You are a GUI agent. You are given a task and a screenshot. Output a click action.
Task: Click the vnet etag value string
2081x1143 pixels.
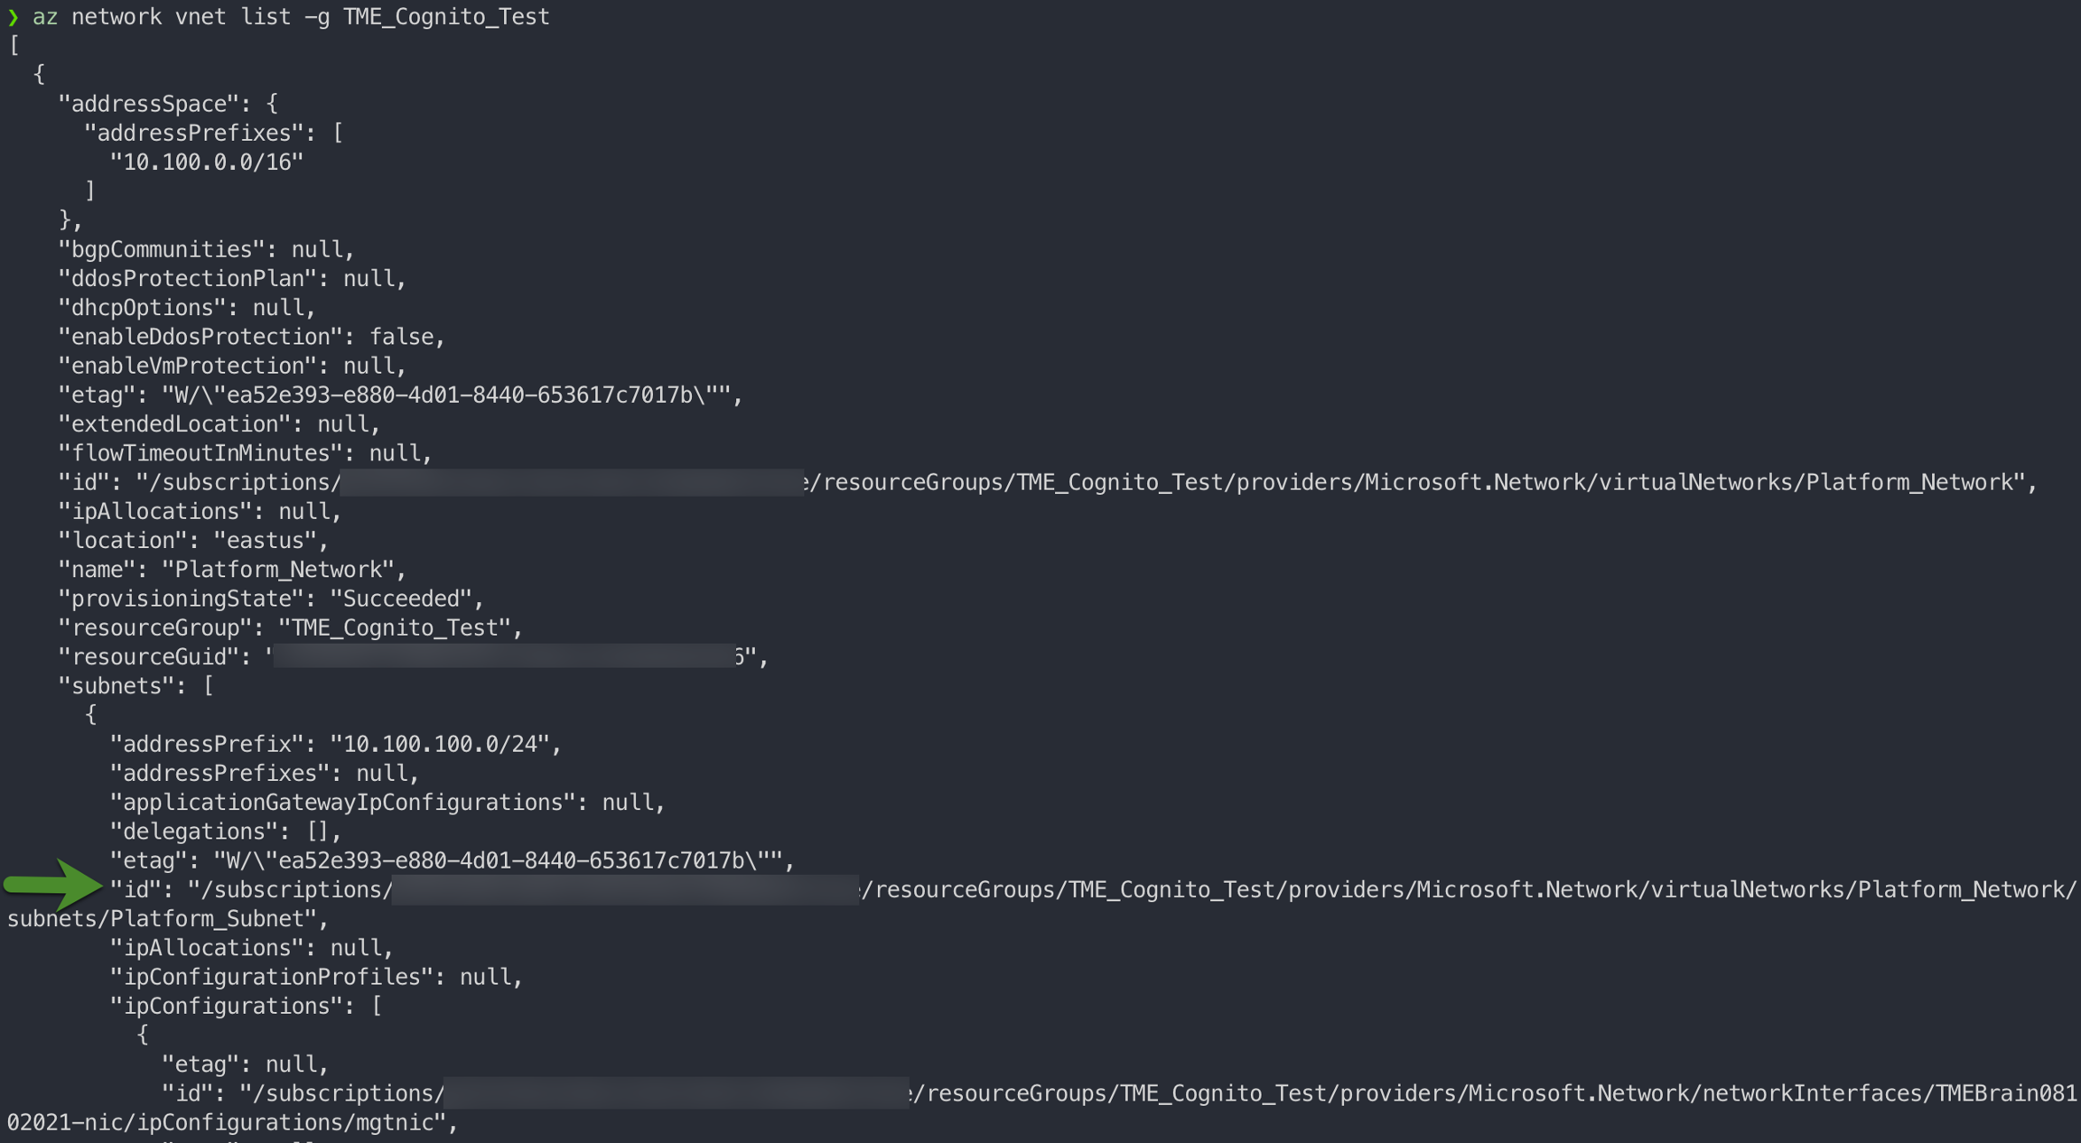pyautogui.click(x=445, y=395)
